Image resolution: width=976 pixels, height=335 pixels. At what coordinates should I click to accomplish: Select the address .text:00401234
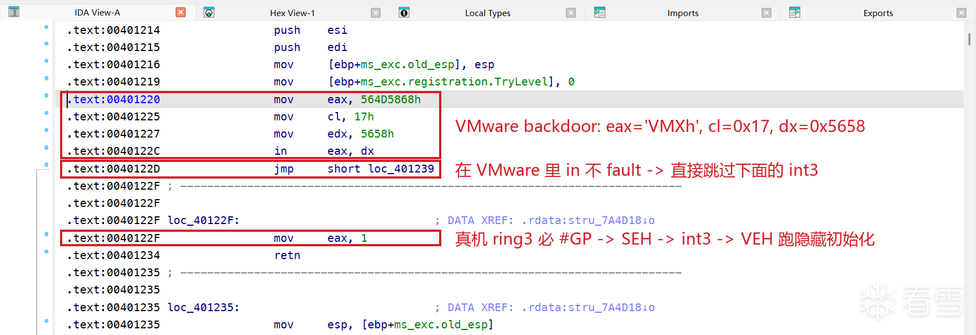click(x=113, y=255)
